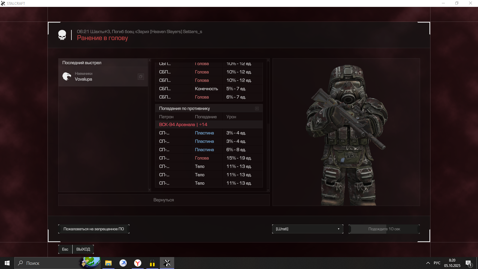Click the Mercenaries eagle faction icon

(x=67, y=77)
